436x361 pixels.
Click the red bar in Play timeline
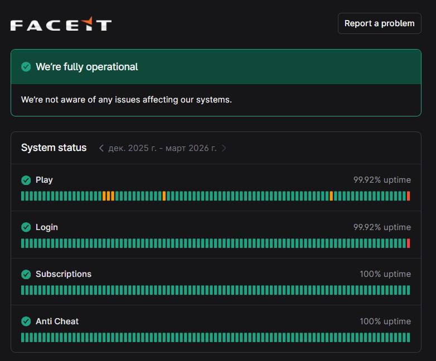pos(408,196)
